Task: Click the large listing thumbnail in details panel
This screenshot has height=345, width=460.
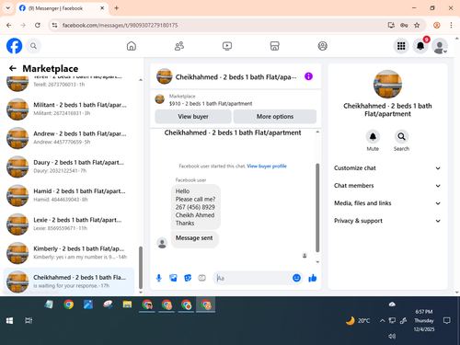Action: (387, 84)
